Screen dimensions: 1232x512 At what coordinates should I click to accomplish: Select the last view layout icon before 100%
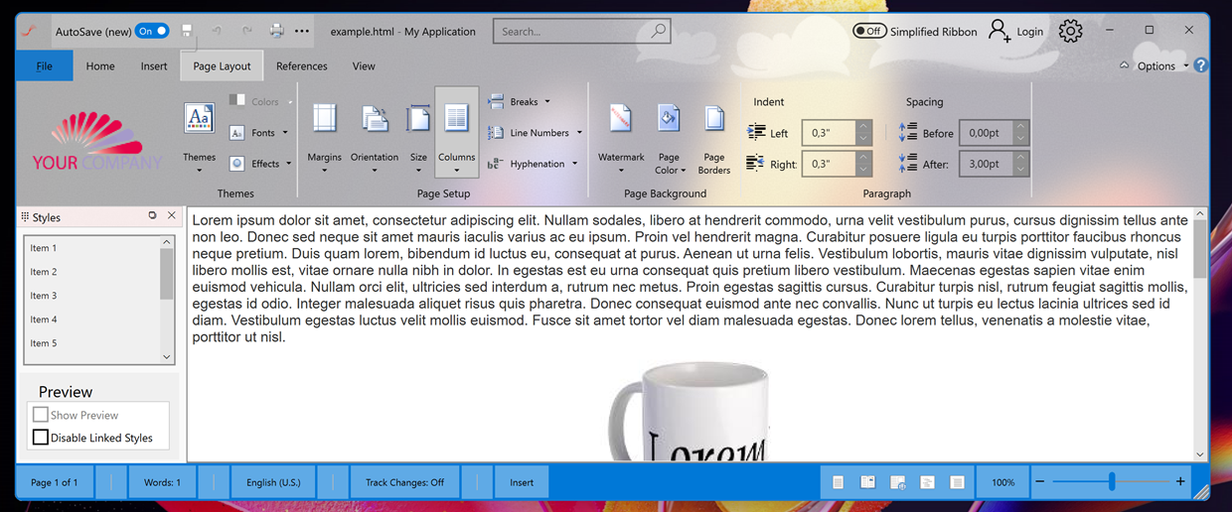(957, 482)
